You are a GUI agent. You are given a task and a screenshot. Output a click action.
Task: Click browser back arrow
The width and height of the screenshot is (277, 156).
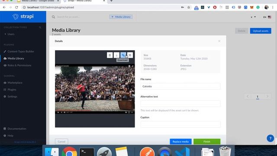4,7
